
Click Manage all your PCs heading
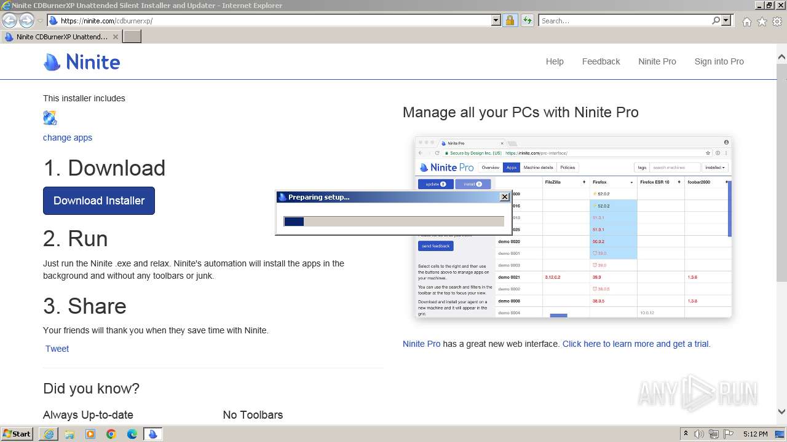point(520,112)
